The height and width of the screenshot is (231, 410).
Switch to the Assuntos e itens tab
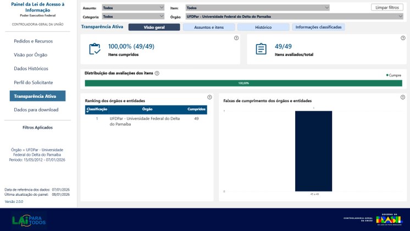pyautogui.click(x=209, y=27)
